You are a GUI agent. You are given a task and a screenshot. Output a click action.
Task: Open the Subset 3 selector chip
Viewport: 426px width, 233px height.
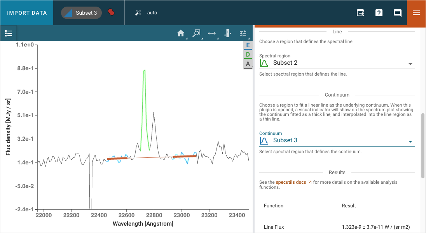coord(81,13)
